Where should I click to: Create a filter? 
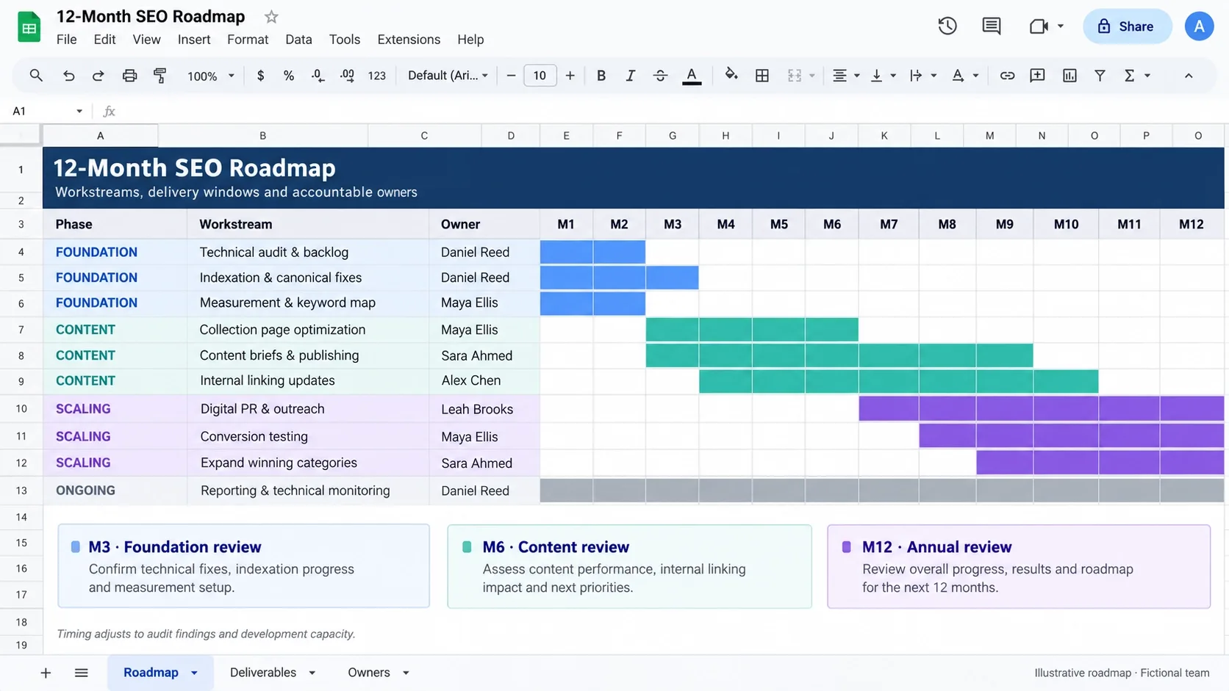click(1100, 76)
